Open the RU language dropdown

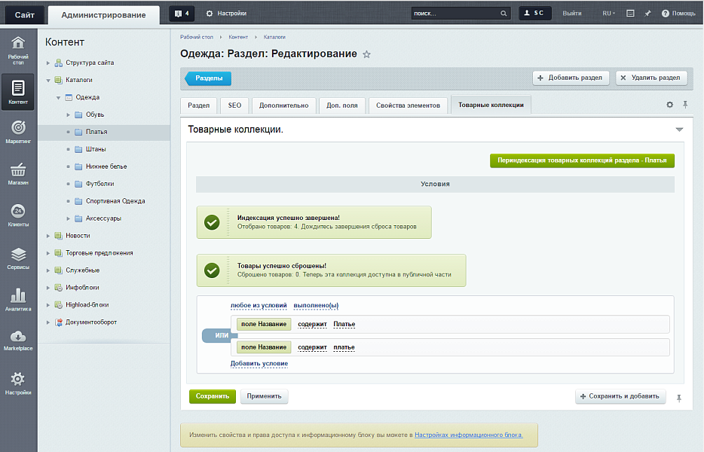(608, 13)
